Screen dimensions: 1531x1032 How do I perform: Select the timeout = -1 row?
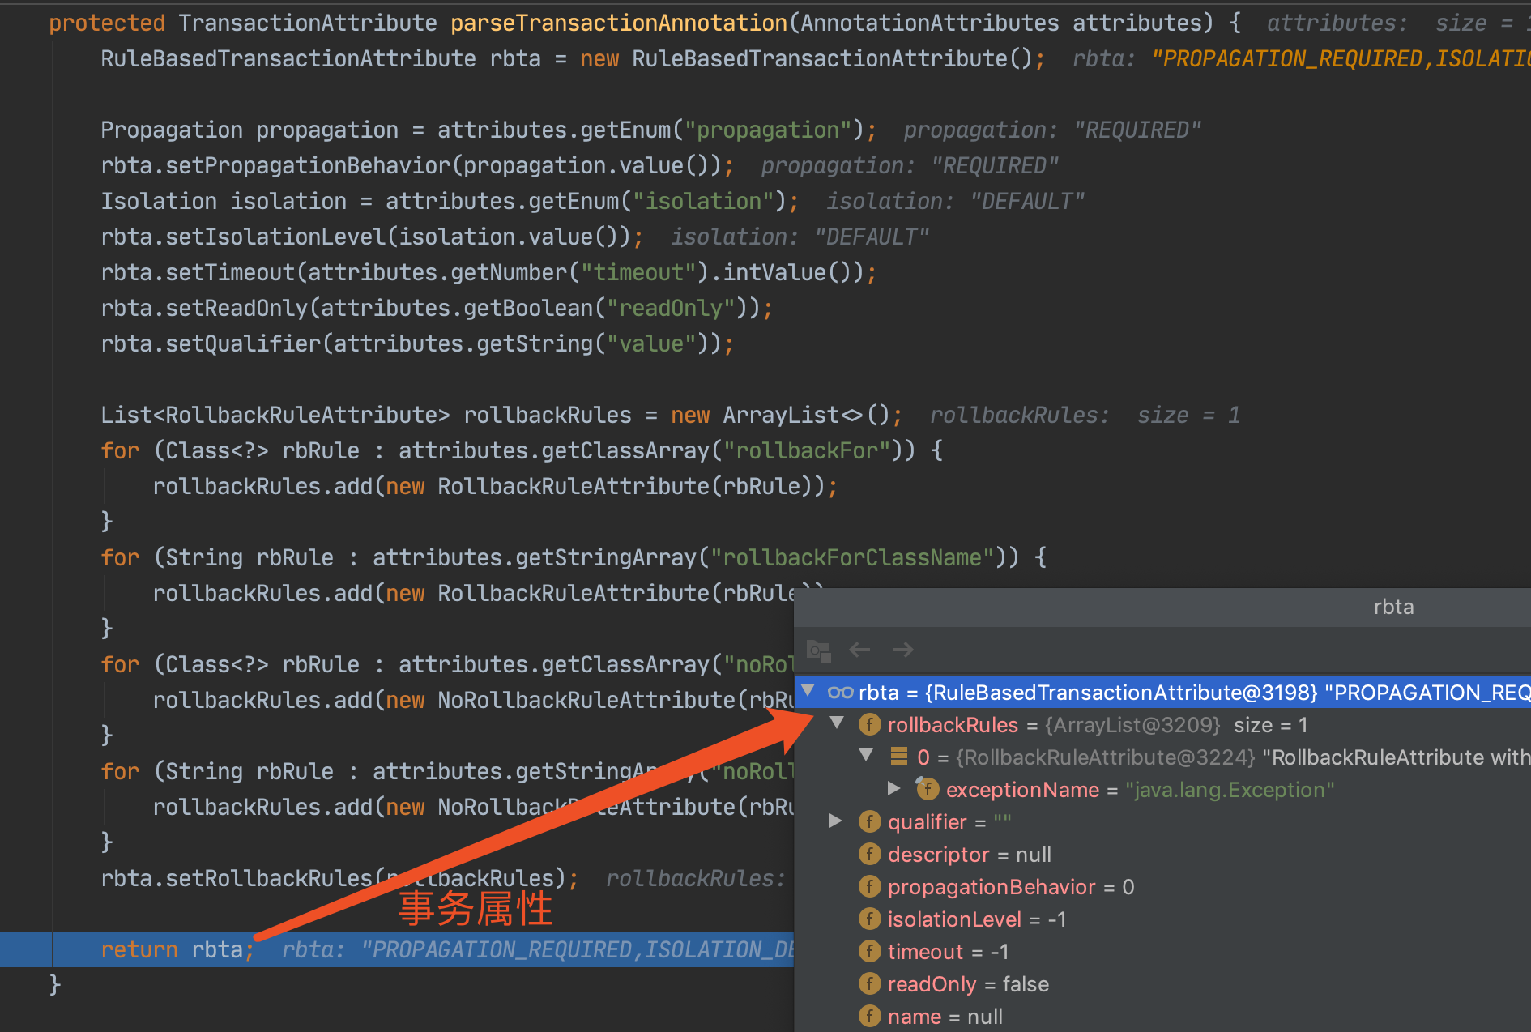click(x=1163, y=952)
